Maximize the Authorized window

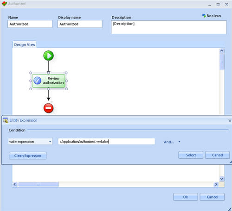[218, 4]
